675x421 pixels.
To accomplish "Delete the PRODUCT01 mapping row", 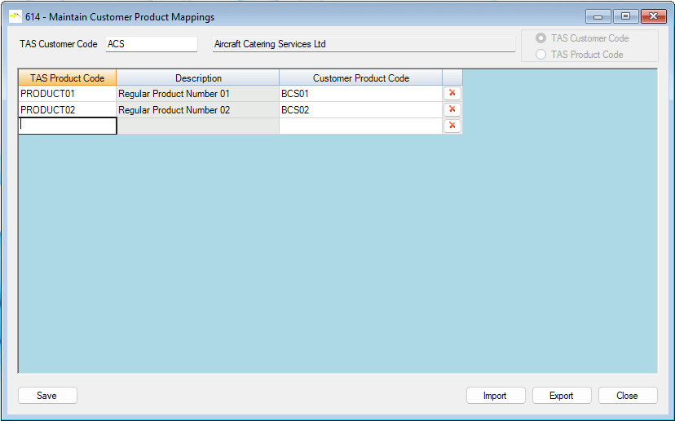I will pos(452,93).
